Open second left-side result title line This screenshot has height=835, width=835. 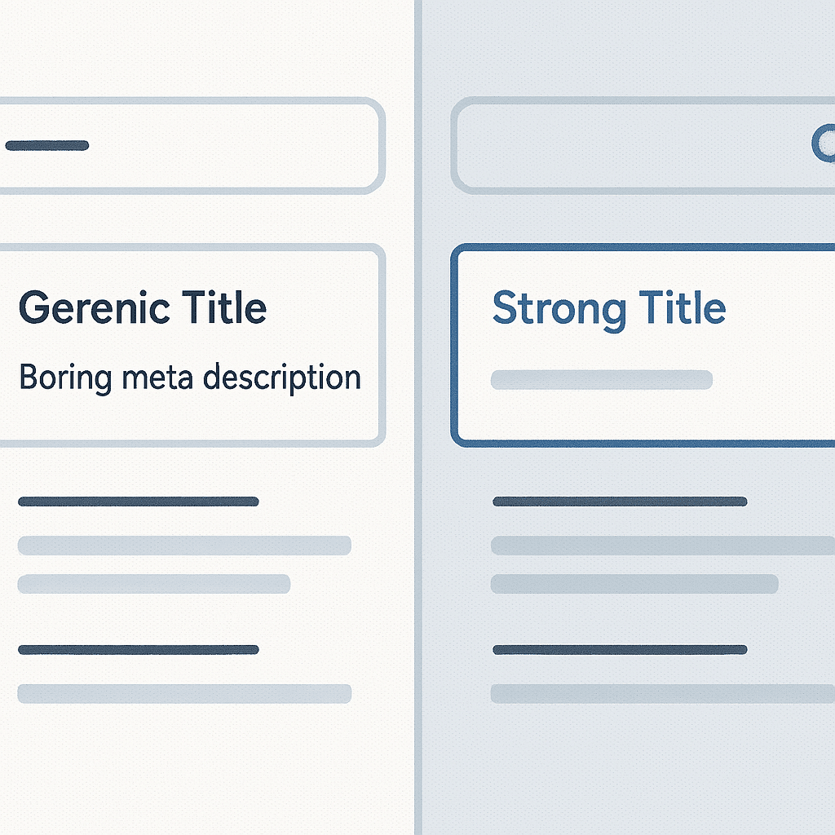click(139, 501)
